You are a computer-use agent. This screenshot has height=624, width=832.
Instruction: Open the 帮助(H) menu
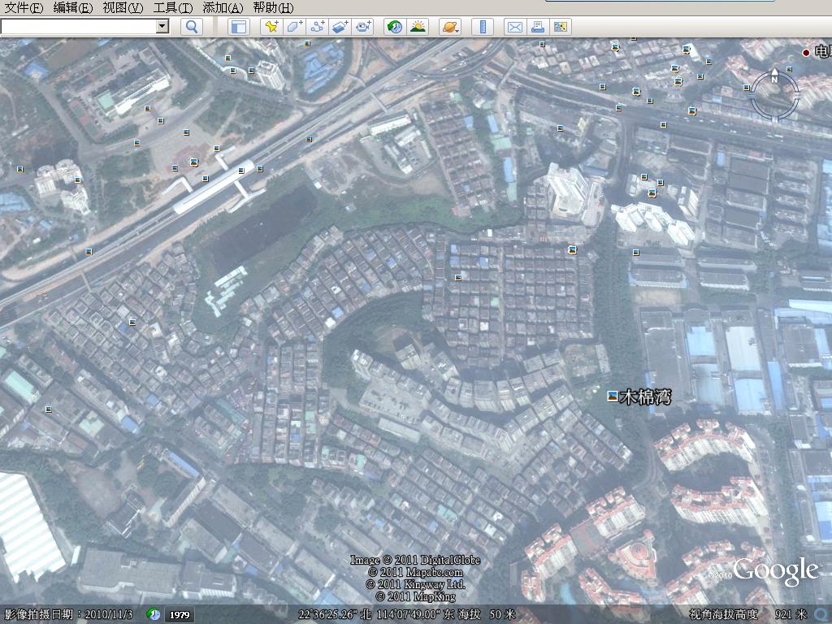tap(273, 8)
